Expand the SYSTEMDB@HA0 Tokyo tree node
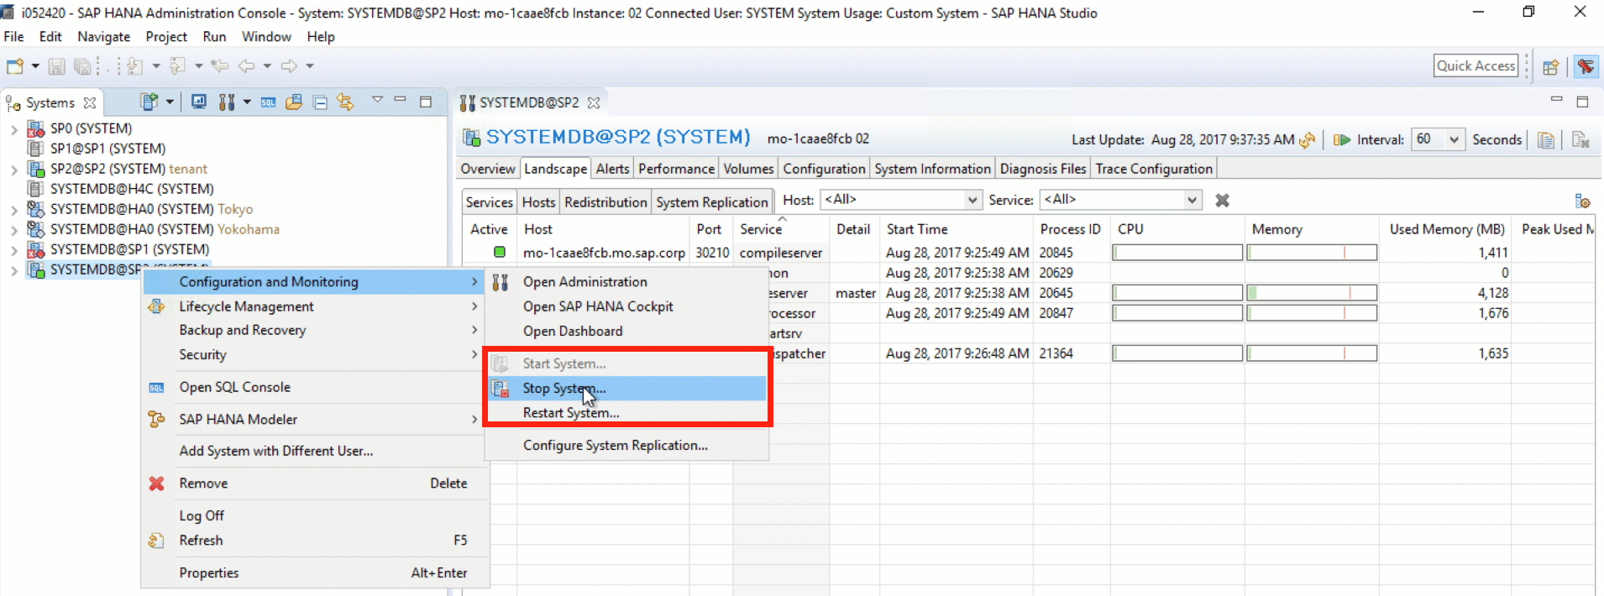This screenshot has height=596, width=1604. 13,210
